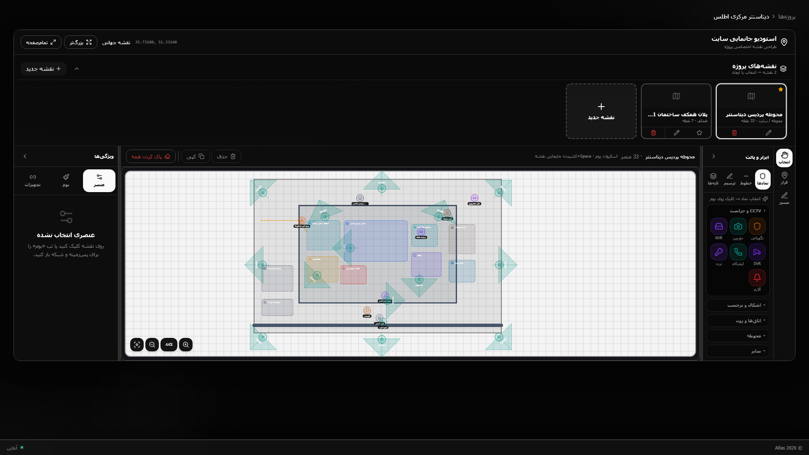
Task: Switch to the نمادها tab
Action: 763,179
